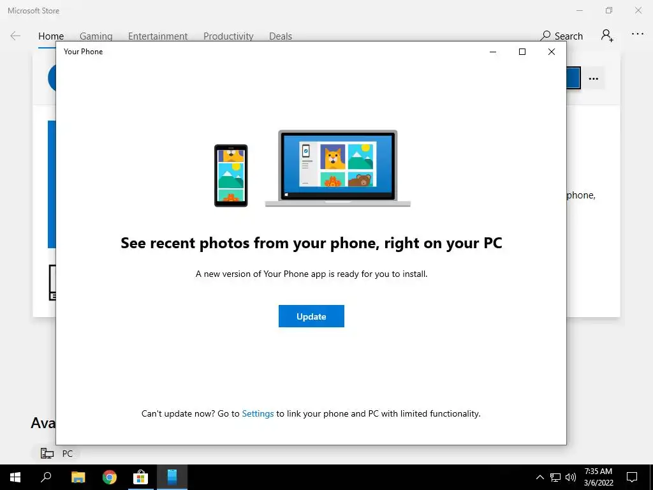Open more options beside the blue Store button
This screenshot has height=490, width=653.
(x=594, y=78)
